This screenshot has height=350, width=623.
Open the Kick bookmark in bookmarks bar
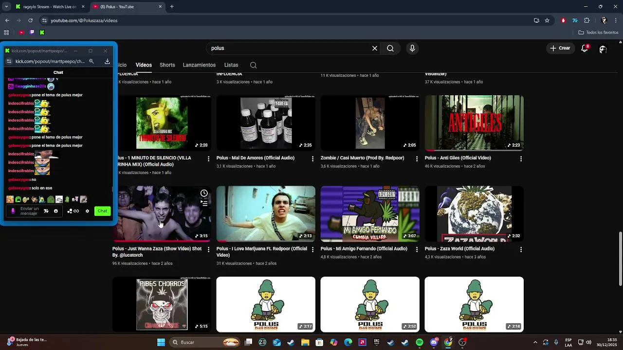[42, 33]
